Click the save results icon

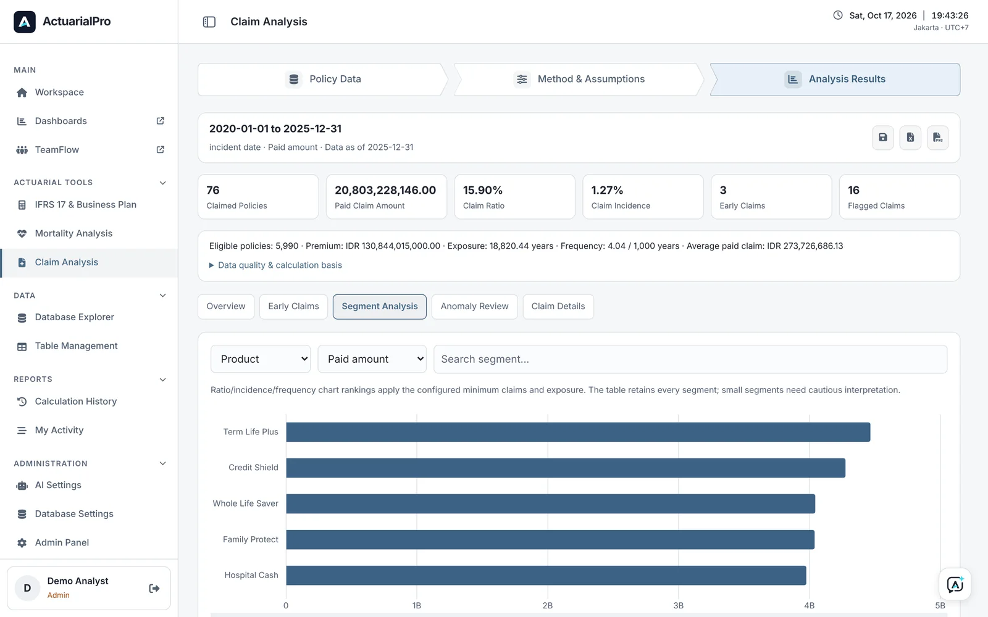click(883, 138)
